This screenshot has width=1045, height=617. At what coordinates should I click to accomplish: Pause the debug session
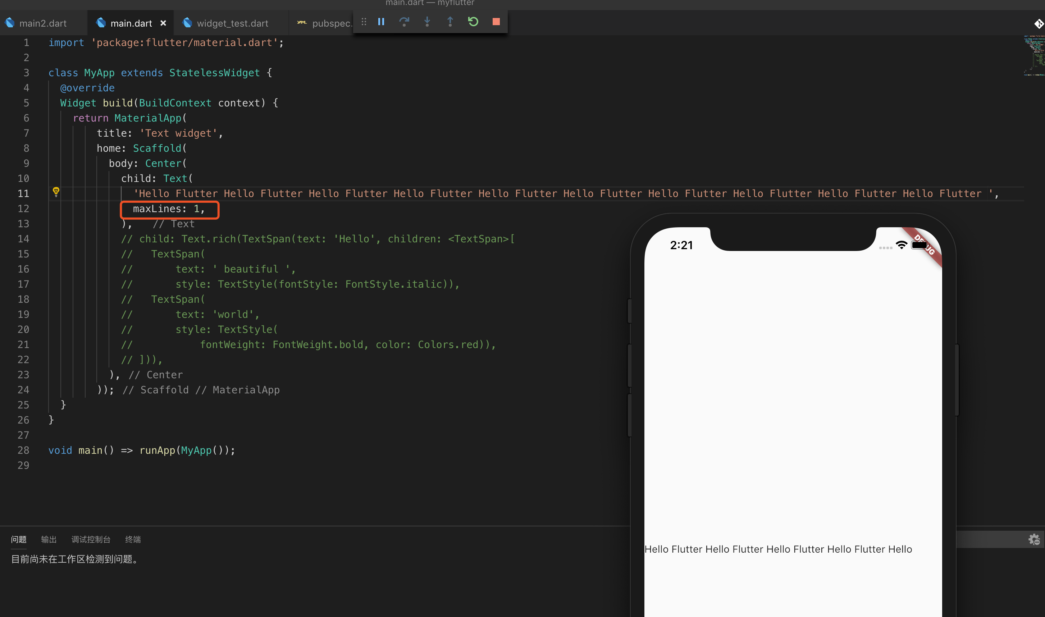381,22
